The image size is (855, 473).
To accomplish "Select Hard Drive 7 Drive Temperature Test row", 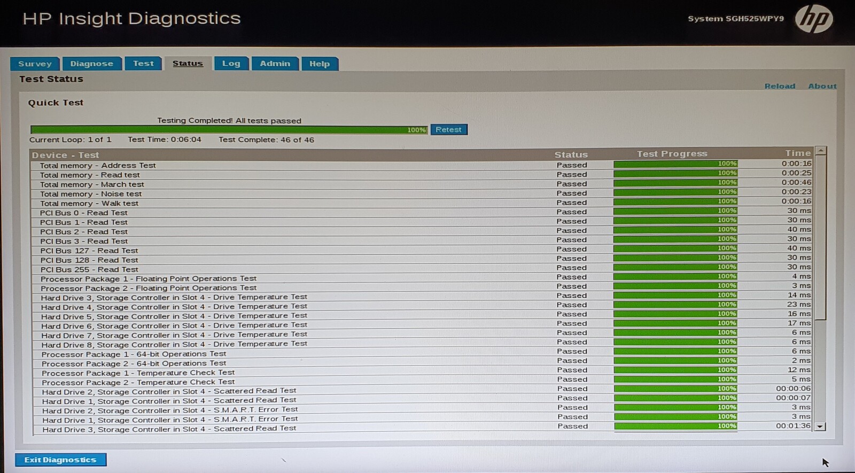I will 422,335.
